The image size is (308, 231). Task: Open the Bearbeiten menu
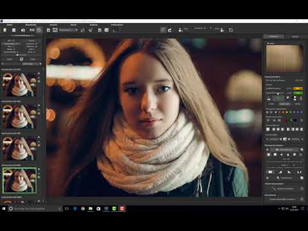[x=31, y=25]
